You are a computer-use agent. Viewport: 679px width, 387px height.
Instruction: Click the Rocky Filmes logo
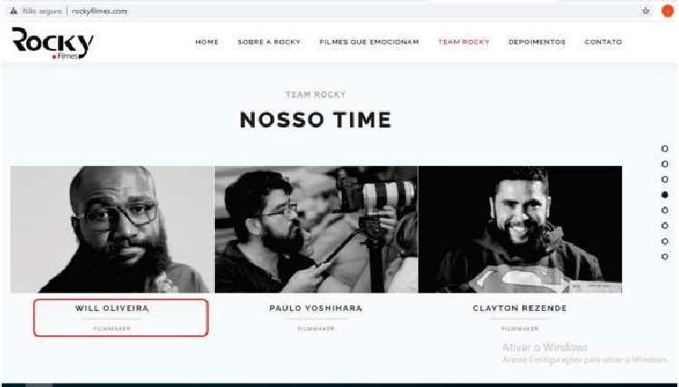click(x=53, y=43)
